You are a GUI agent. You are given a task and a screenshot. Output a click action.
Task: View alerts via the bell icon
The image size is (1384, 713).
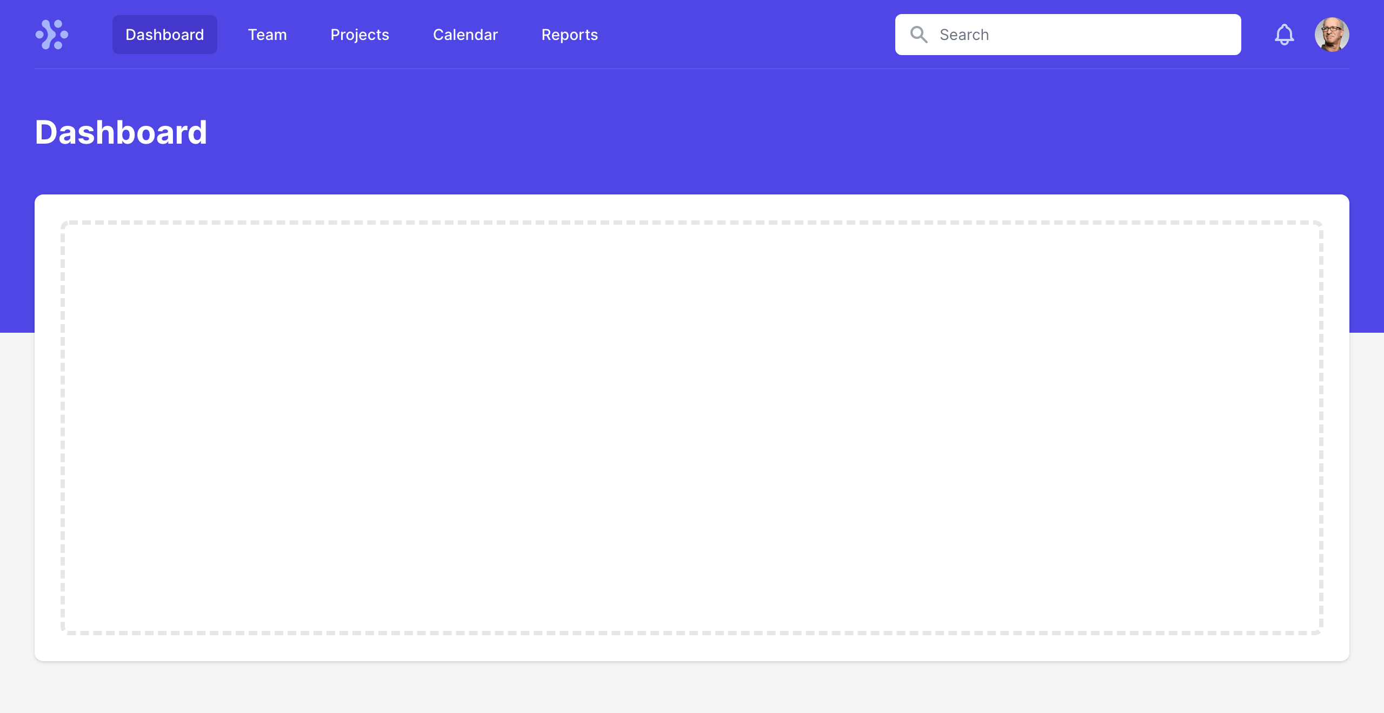[1284, 35]
